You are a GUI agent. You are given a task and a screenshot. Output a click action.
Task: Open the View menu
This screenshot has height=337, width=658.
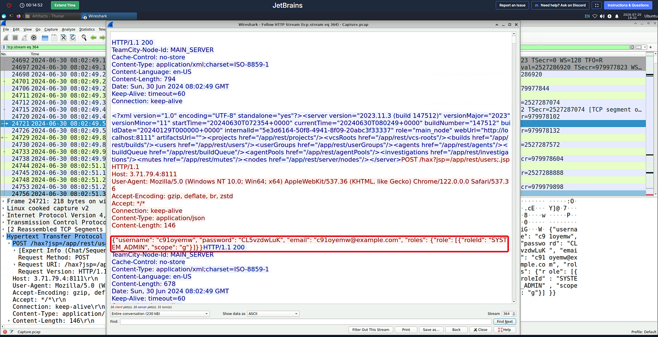pos(28,29)
